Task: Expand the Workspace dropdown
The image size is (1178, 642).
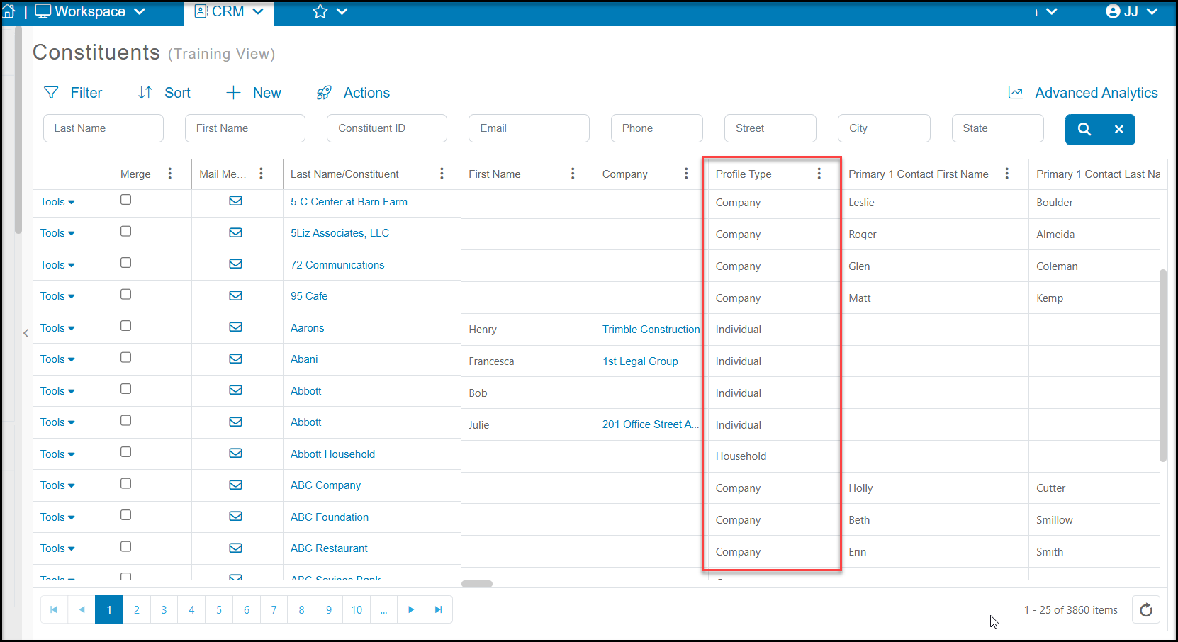Action: tap(140, 11)
